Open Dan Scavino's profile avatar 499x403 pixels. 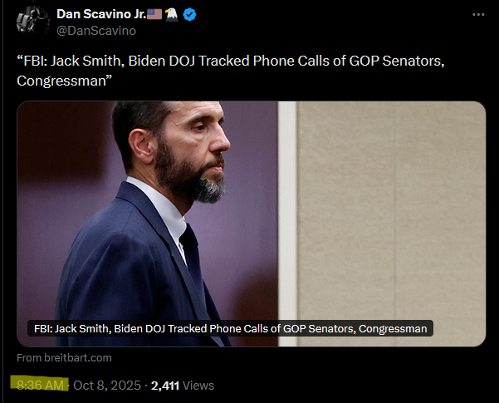(x=32, y=21)
